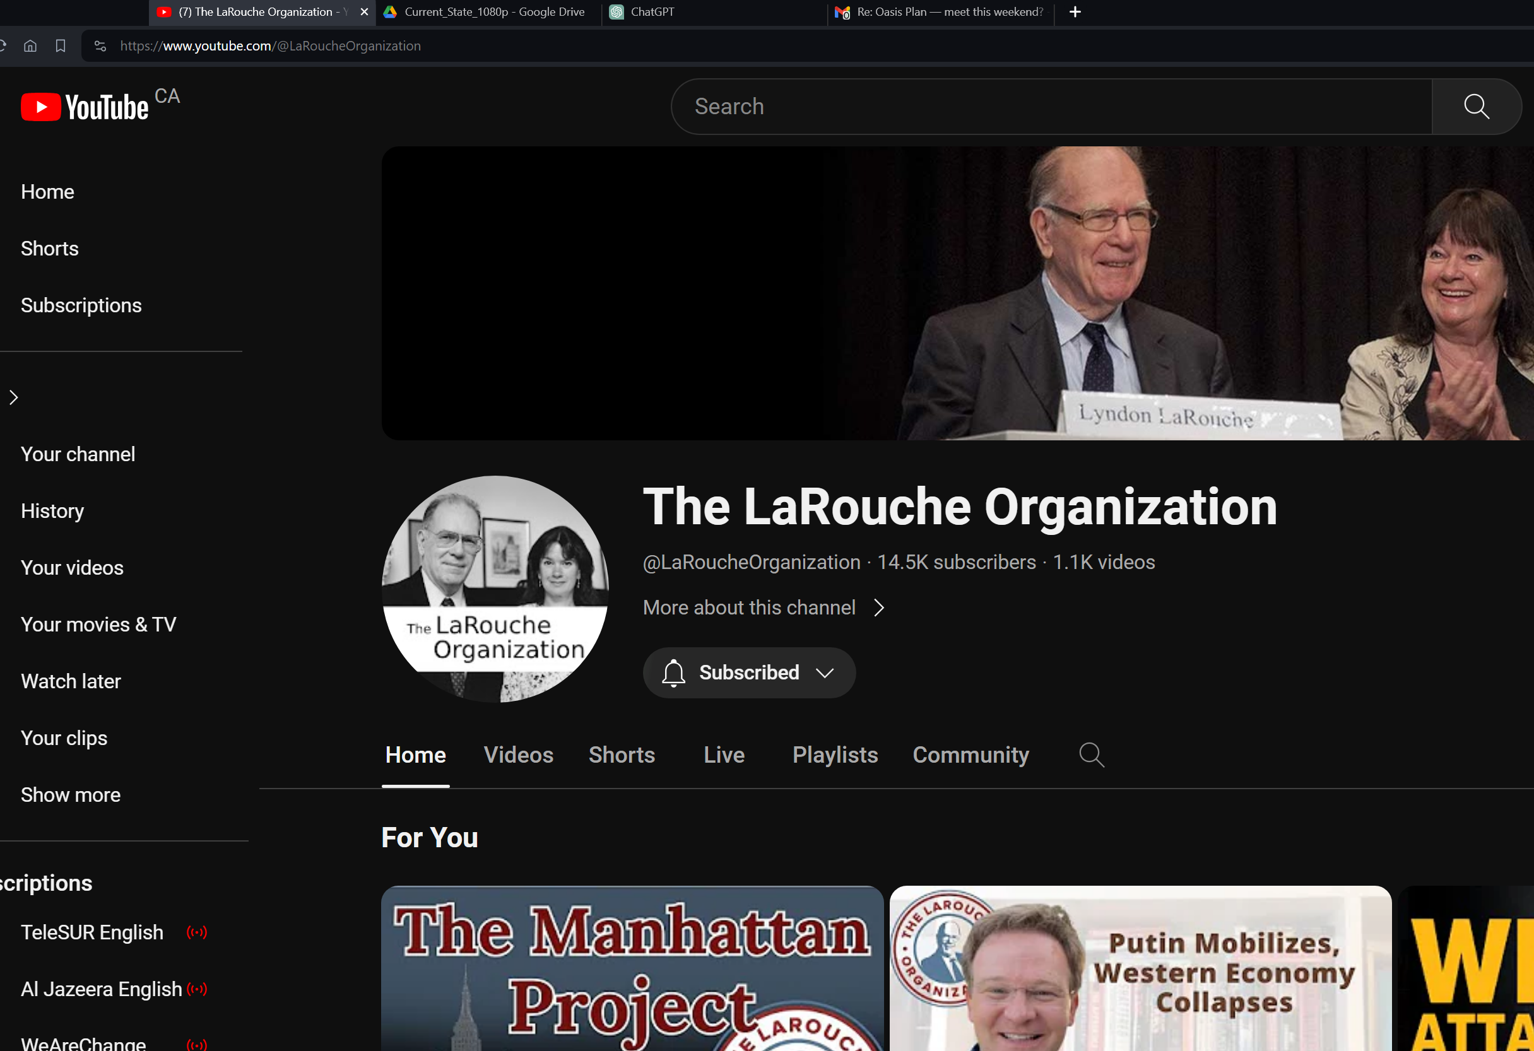Image resolution: width=1534 pixels, height=1051 pixels.
Task: Click the 1.1K videos count
Action: (1104, 562)
